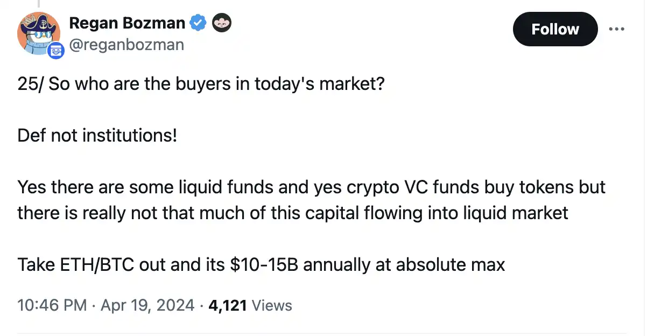This screenshot has width=647, height=336.
Task: Click the Regan Bozman display name
Action: (128, 23)
